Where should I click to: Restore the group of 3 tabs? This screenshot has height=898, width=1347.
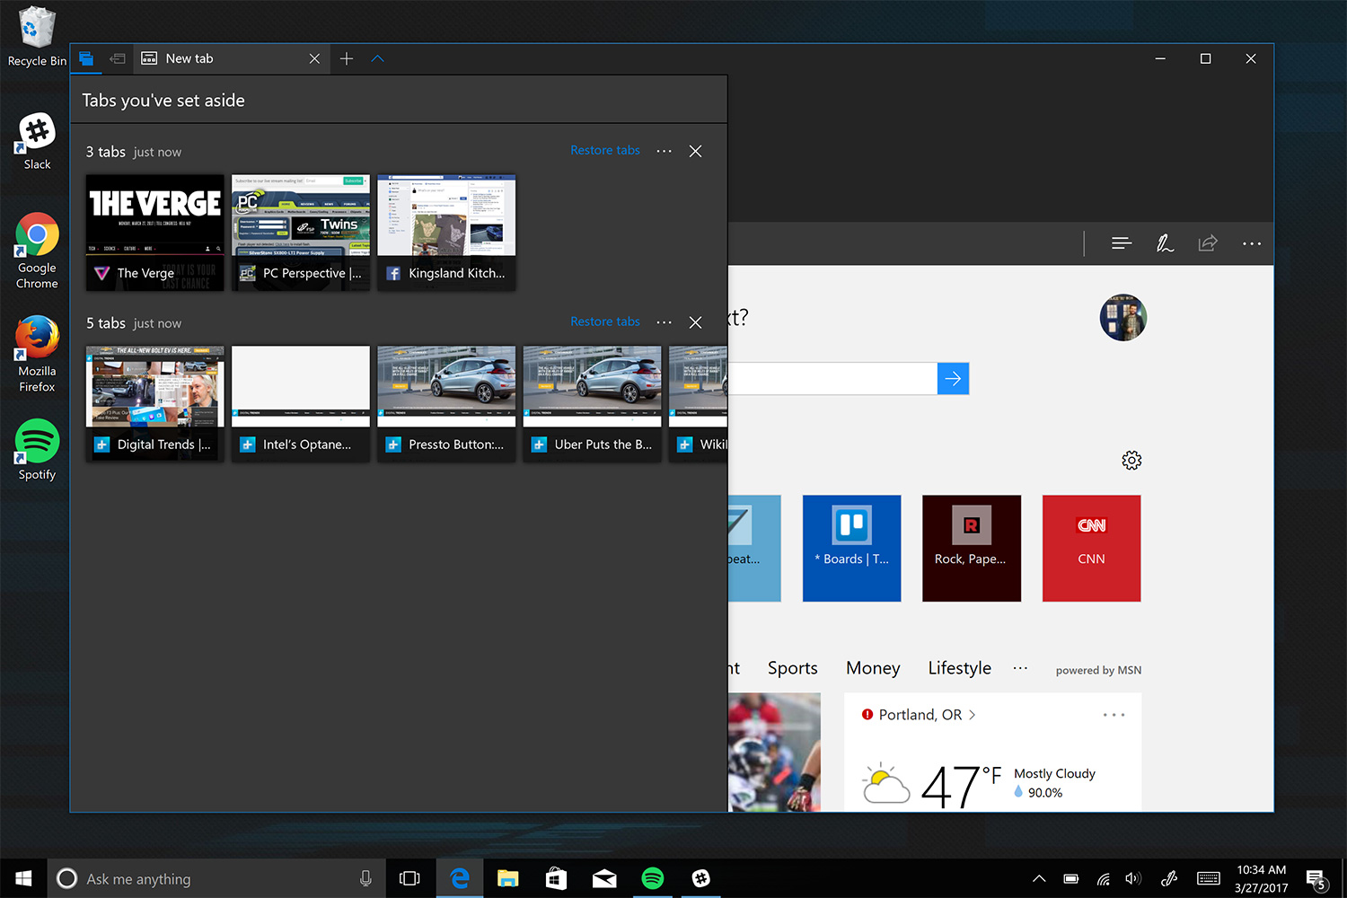605,150
